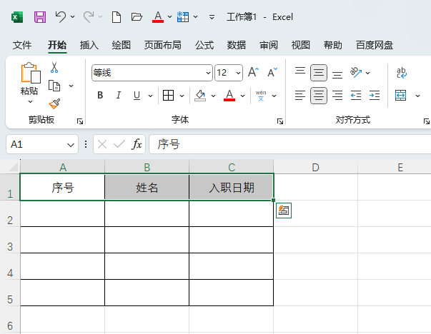Align text to top
This screenshot has height=334, width=431.
300,73
